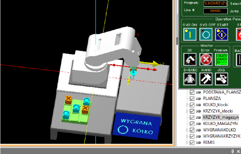Image resolution: width=241 pixels, height=154 pixels.
Task: Expand the KOLKO_klocki tree node
Action: point(187,105)
